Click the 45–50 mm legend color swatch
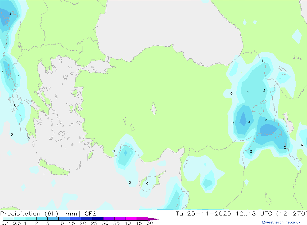 tap(142, 219)
